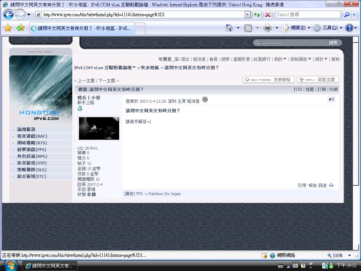Expand 控制面板 control panel dropdown

[x=301, y=59]
